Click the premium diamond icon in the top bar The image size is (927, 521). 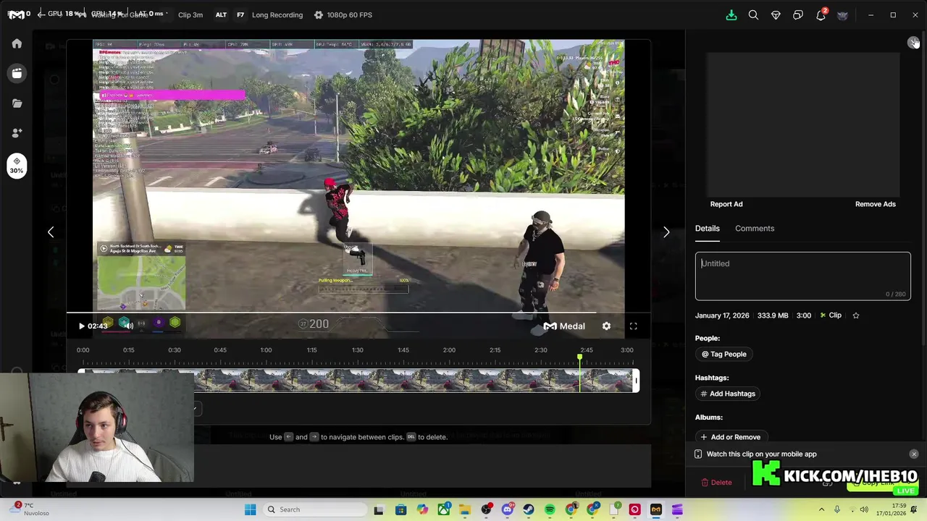click(776, 14)
